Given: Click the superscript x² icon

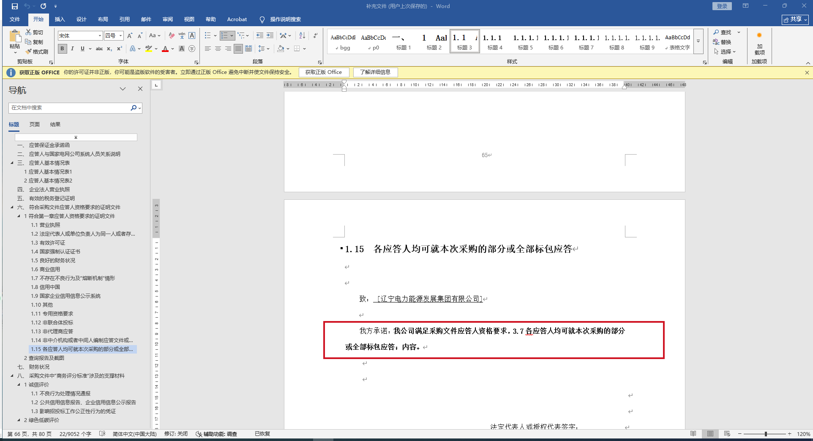Looking at the screenshot, I should (120, 49).
